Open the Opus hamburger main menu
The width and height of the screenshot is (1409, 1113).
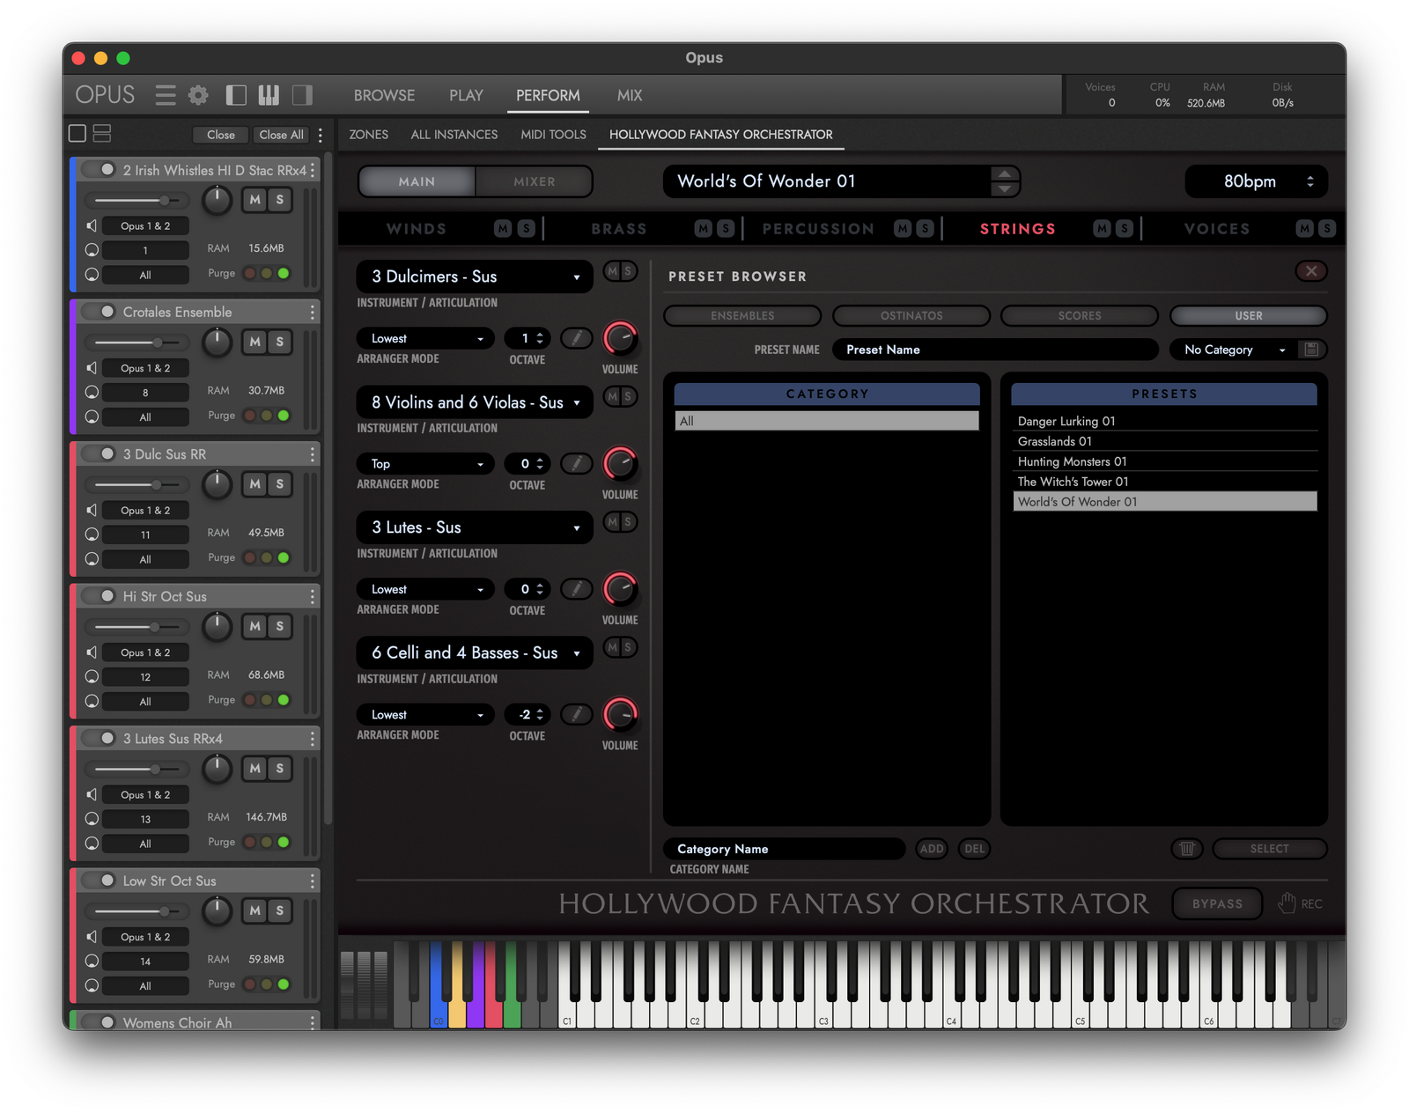(166, 95)
